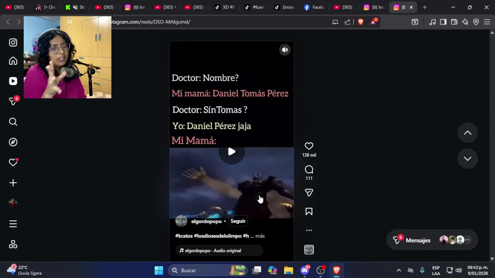Screen dimensions: 495x278
Task: Open Brave Leo AI sparkle icon
Action: point(465,22)
